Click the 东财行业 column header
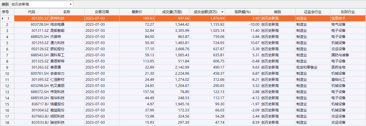The image size is (366, 126). tap(348, 12)
